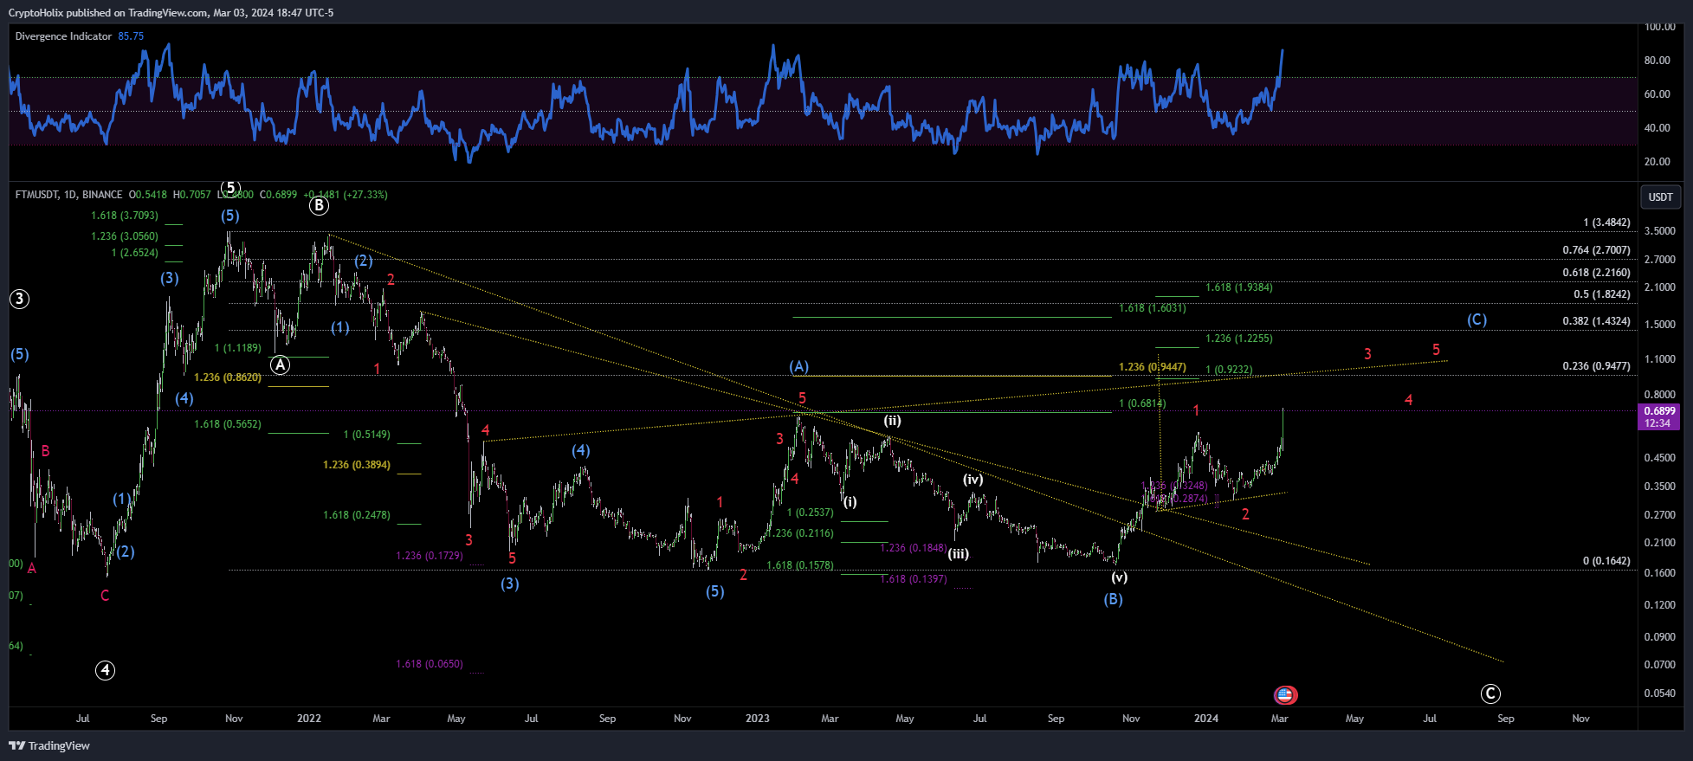Click the white (v) subwave label
This screenshot has width=1693, height=761.
1119,577
